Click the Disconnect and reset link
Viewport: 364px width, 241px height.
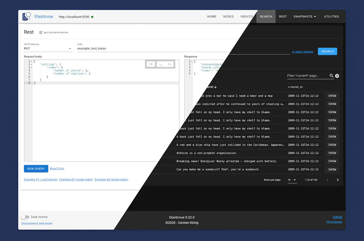[x=37, y=224]
